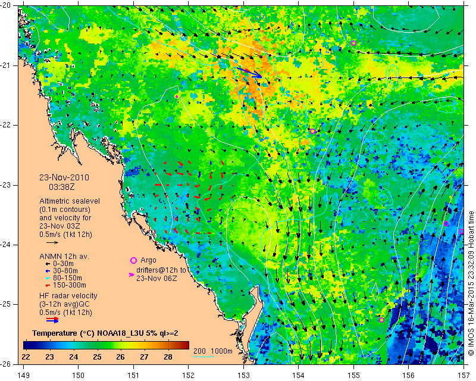The height and width of the screenshot is (381, 476).
Task: Click the latitude axis label -21
Action: [x=7, y=65]
